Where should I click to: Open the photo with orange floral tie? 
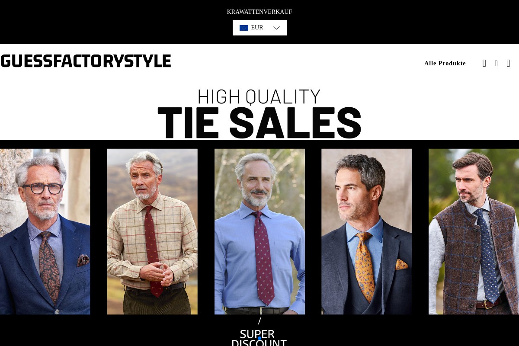[x=367, y=231]
